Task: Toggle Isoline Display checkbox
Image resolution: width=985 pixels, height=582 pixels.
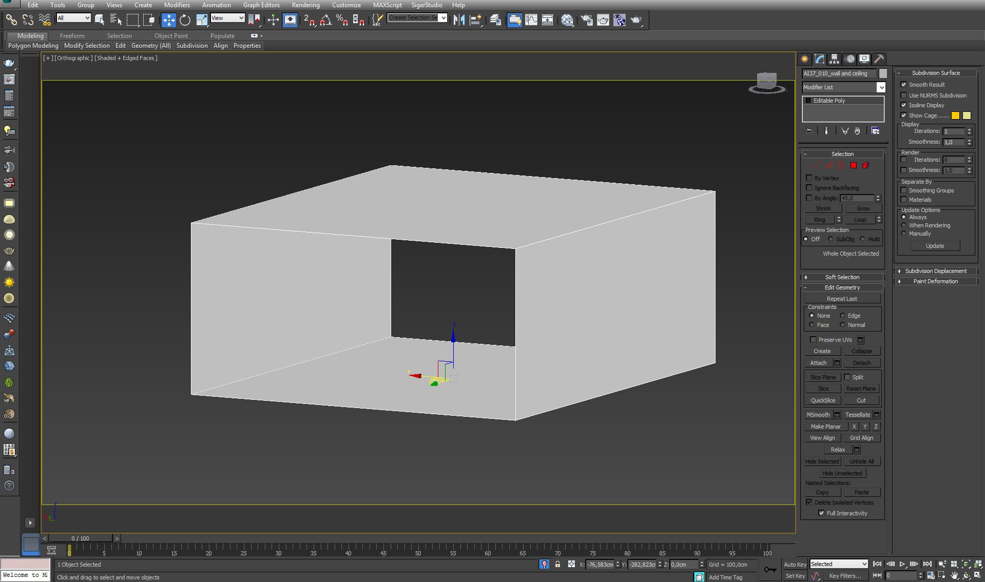Action: [x=903, y=105]
